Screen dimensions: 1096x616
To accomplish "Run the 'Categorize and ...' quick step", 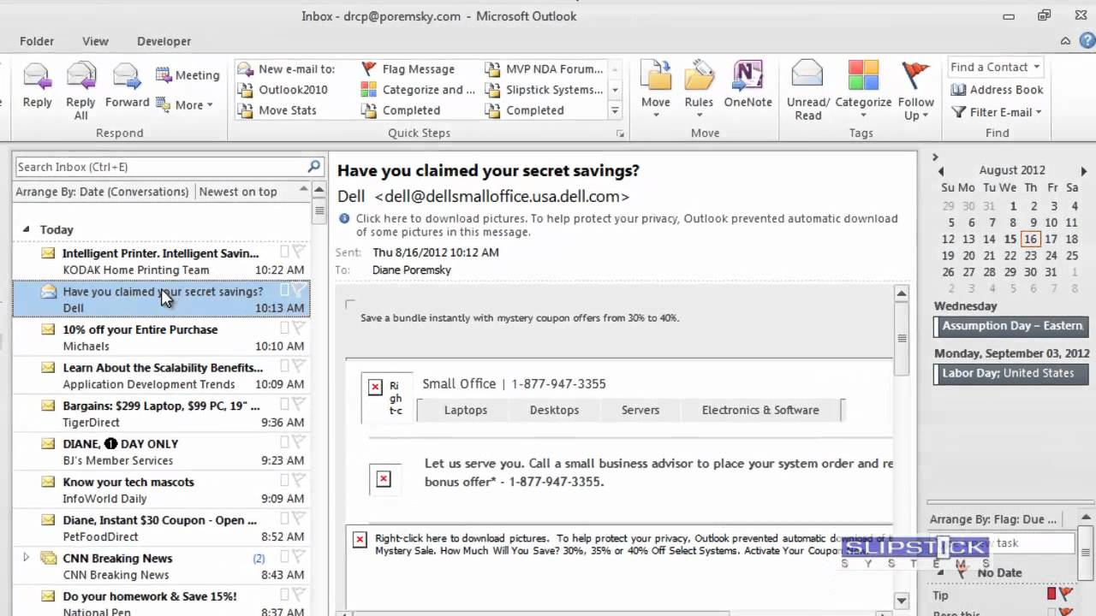I will click(x=418, y=90).
